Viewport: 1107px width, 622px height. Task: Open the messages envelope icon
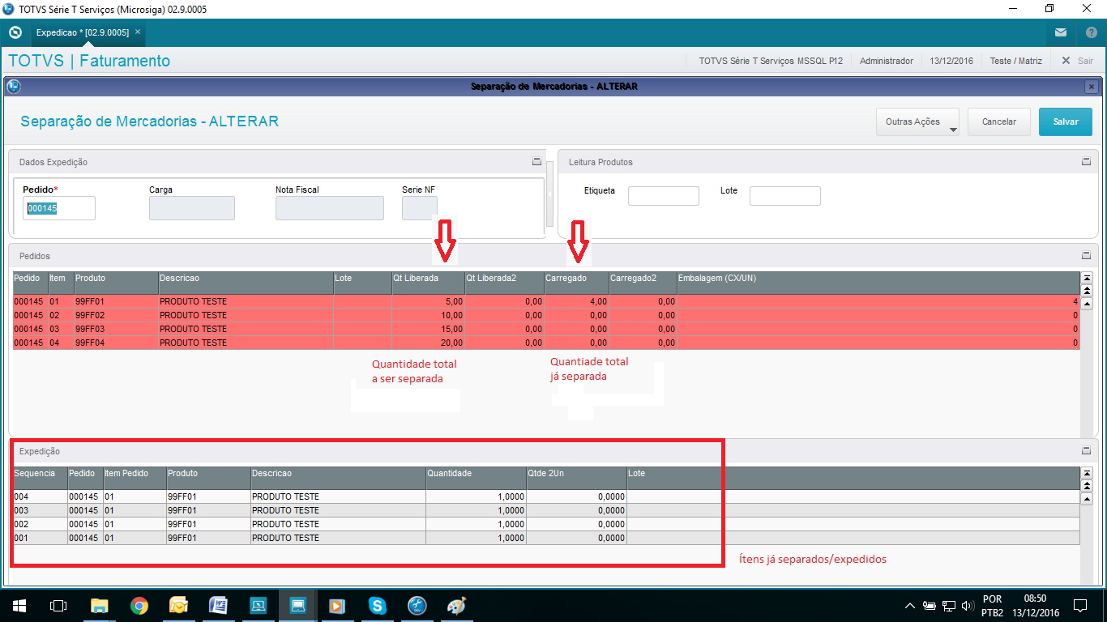pos(1060,32)
